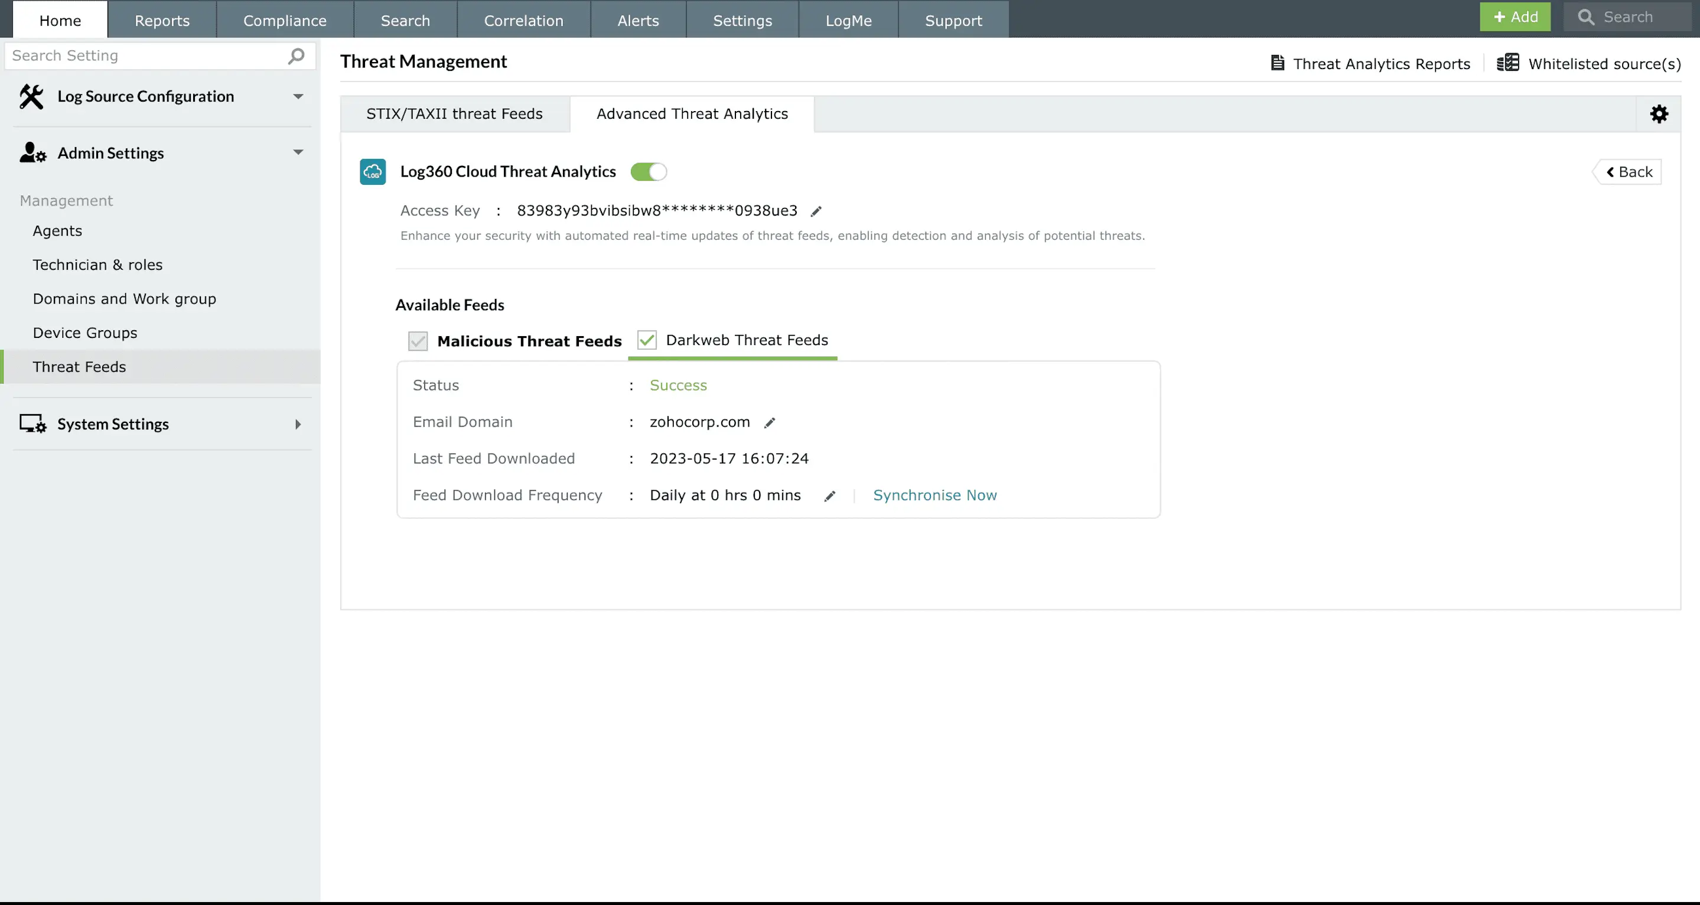Click the Back button
1700x905 pixels.
pos(1627,172)
